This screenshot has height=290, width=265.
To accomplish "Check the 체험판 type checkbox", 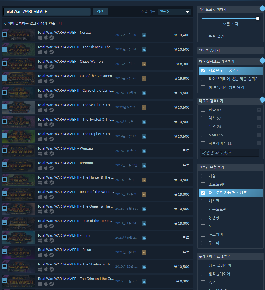I will point(203,201).
